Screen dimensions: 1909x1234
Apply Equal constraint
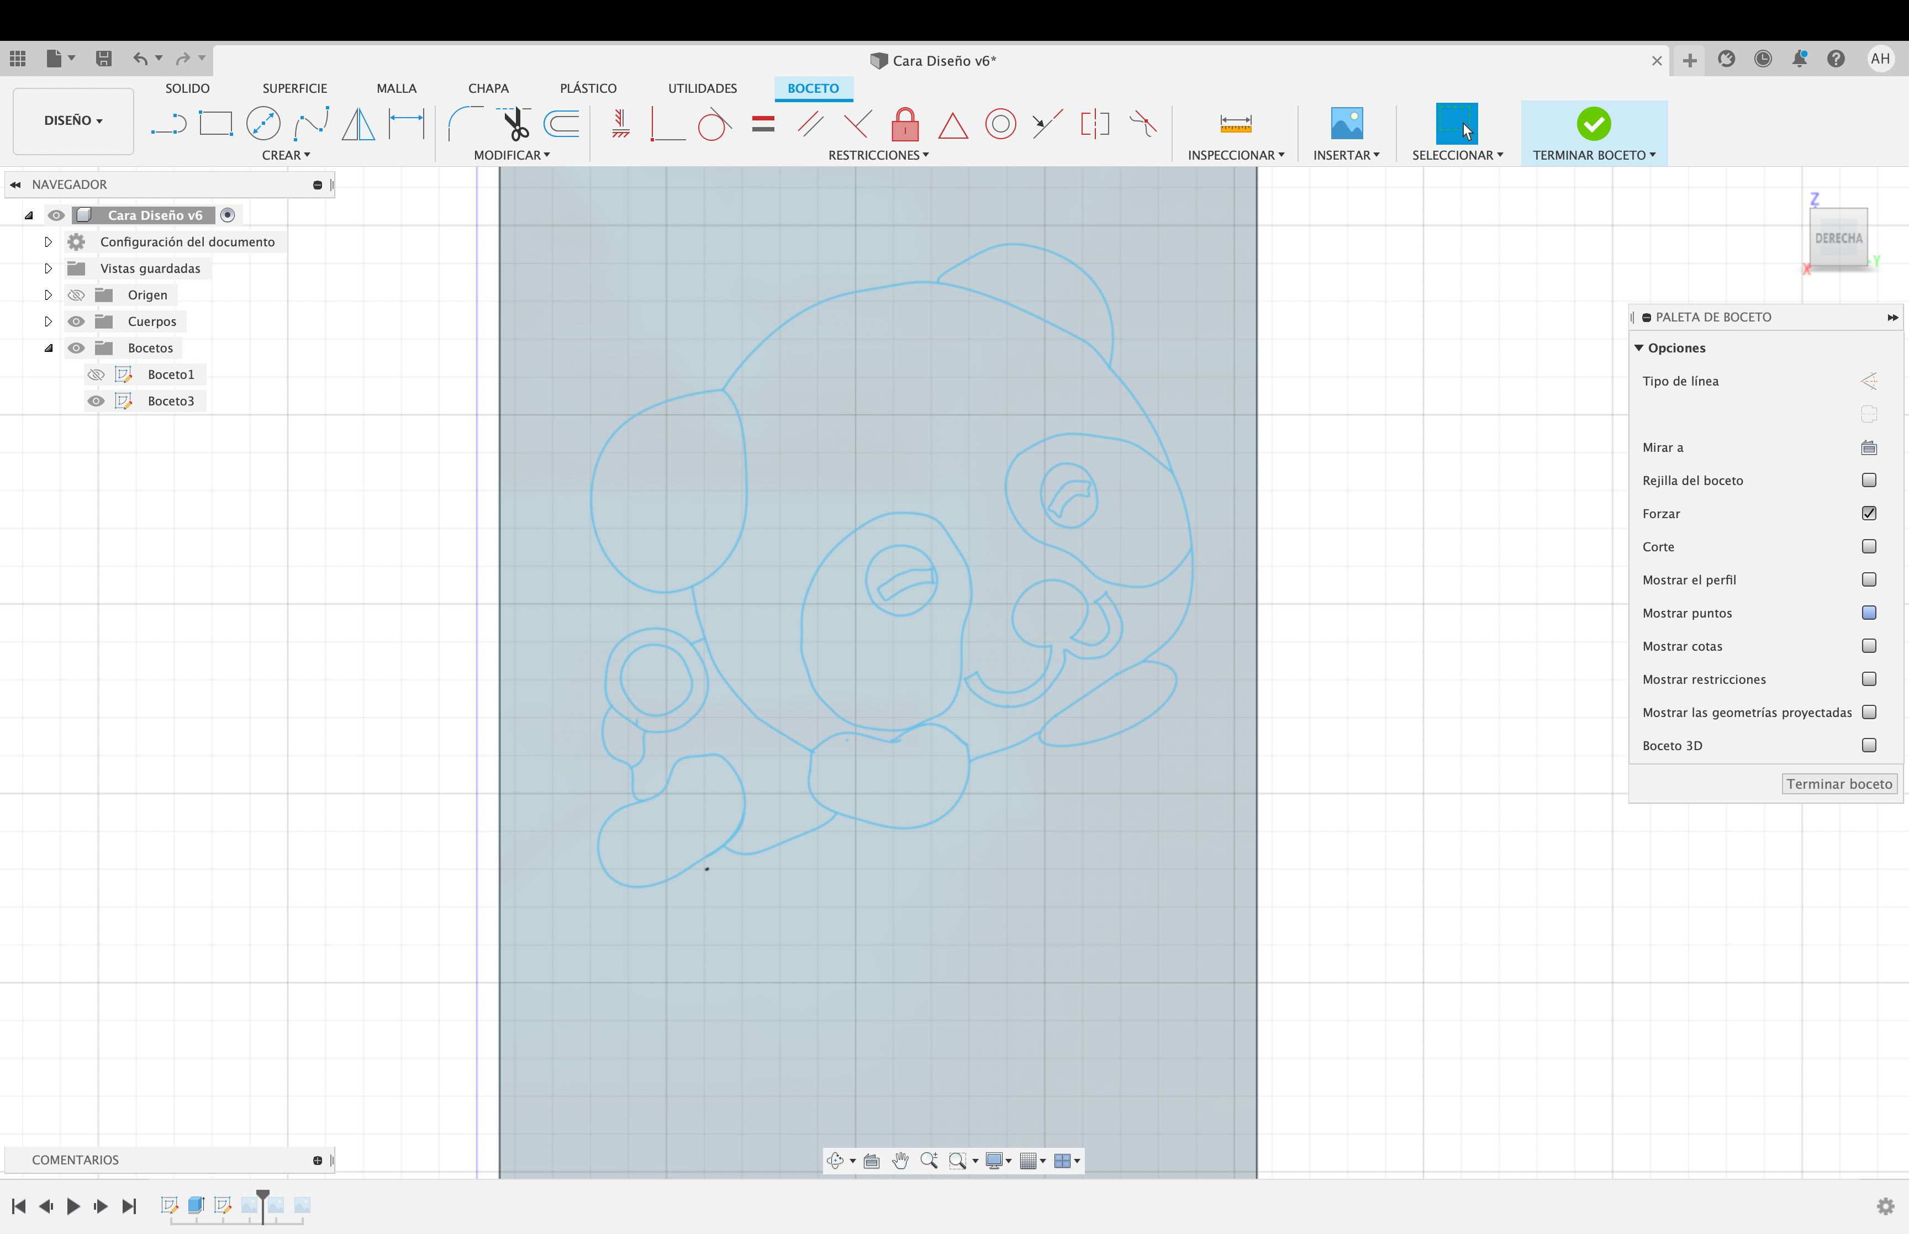coord(763,123)
